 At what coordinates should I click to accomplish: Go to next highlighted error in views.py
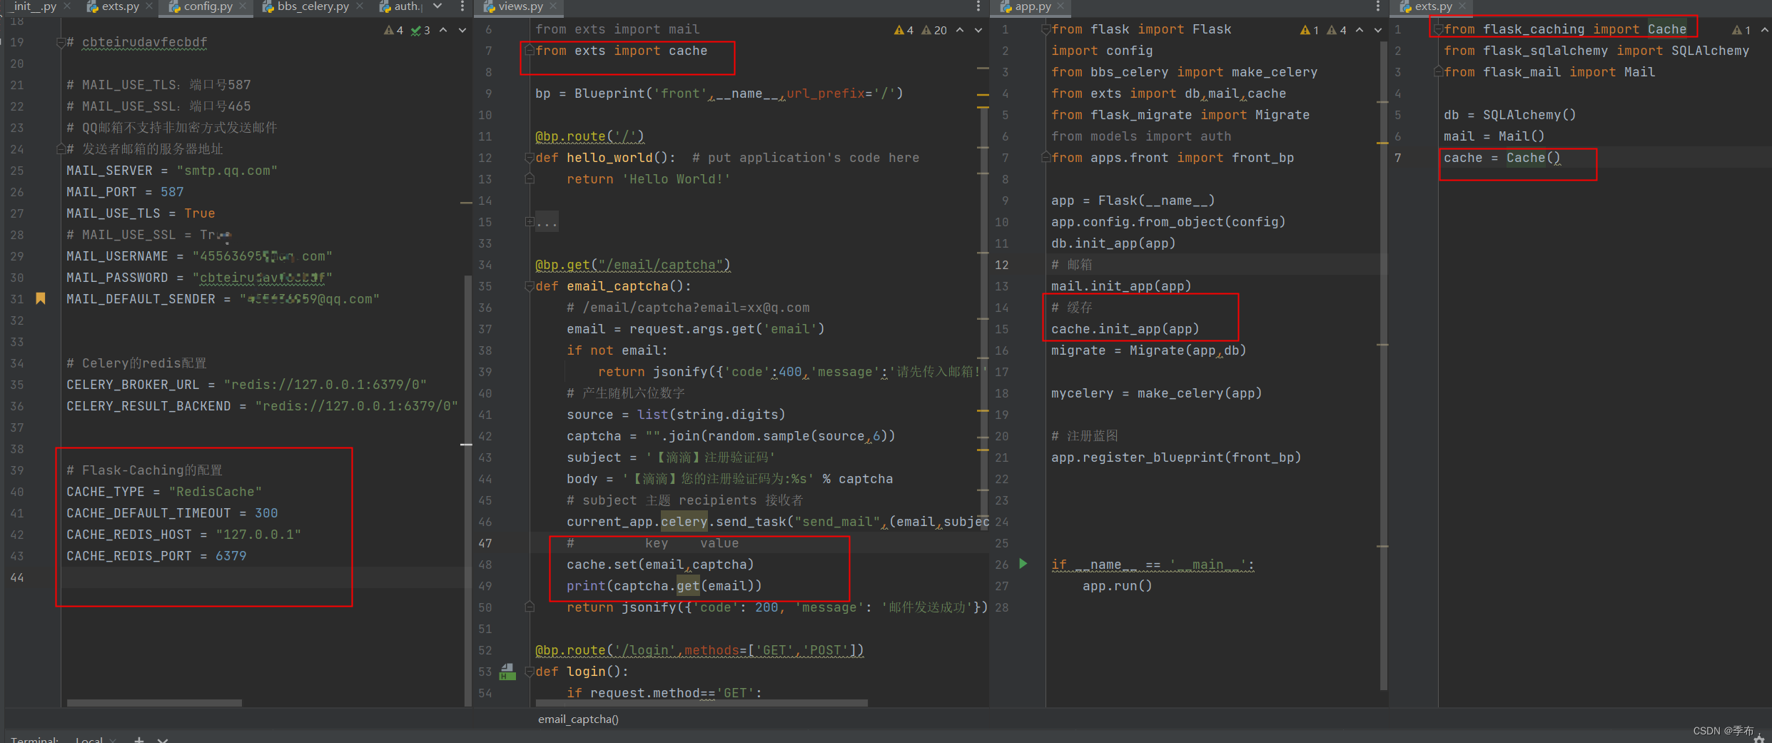click(978, 30)
